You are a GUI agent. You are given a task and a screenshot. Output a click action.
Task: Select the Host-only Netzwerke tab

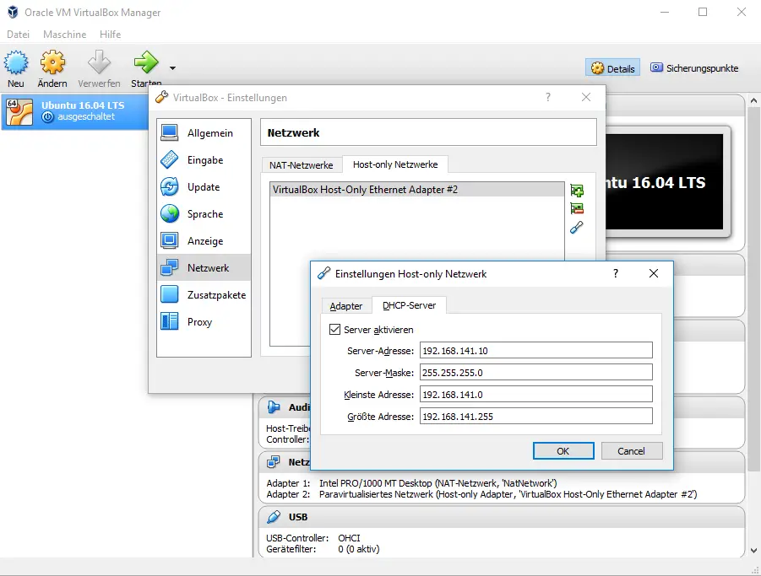pos(395,164)
